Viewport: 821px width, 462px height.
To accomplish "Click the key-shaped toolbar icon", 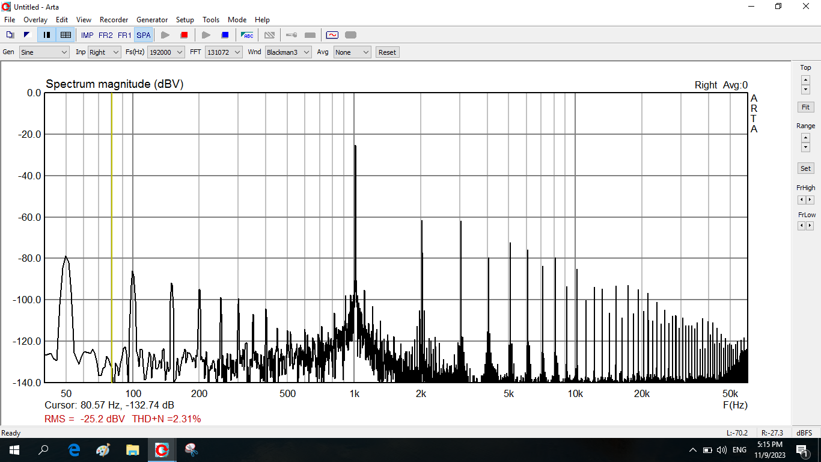I will tap(291, 35).
